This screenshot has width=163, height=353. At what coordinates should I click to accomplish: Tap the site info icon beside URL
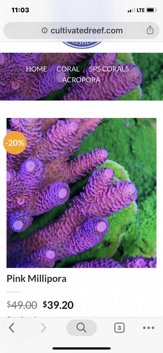tap(45, 31)
